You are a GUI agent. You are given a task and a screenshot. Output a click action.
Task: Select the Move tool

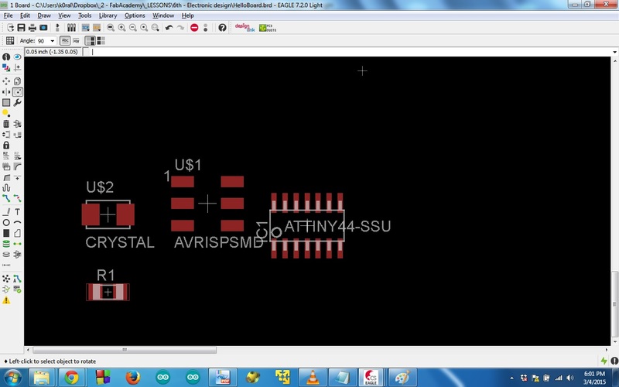(6, 81)
